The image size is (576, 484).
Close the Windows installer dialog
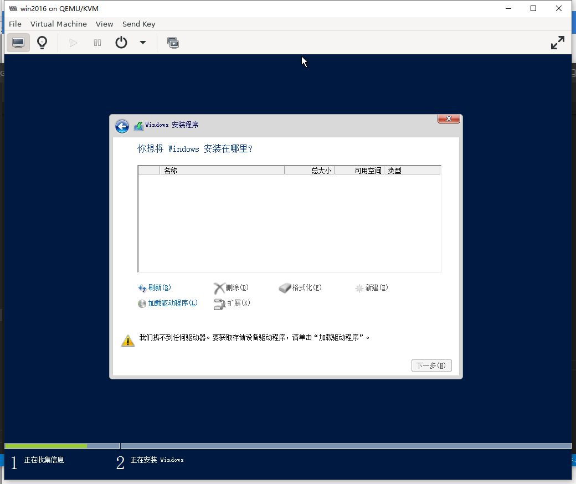click(x=449, y=119)
